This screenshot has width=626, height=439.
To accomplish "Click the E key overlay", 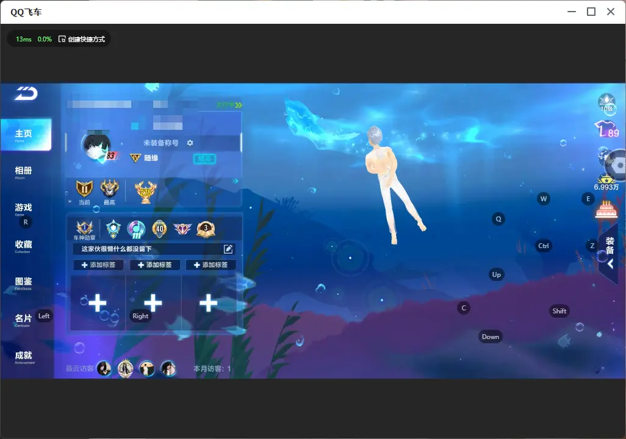I will pyautogui.click(x=588, y=199).
